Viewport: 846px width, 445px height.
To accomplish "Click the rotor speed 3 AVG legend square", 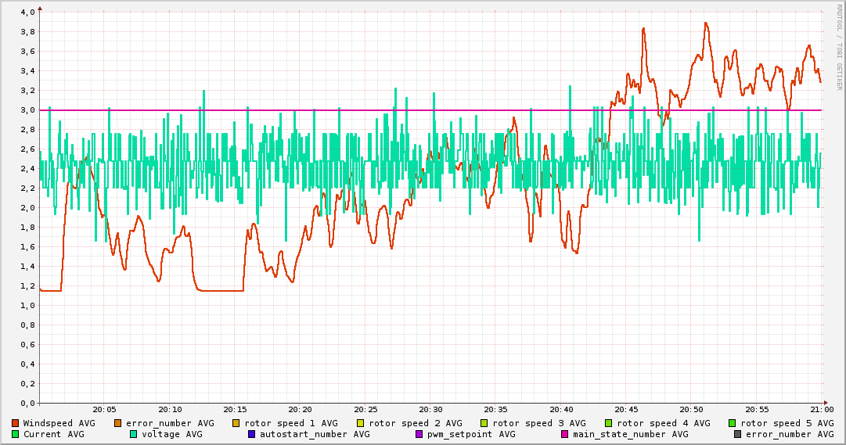I will point(485,423).
